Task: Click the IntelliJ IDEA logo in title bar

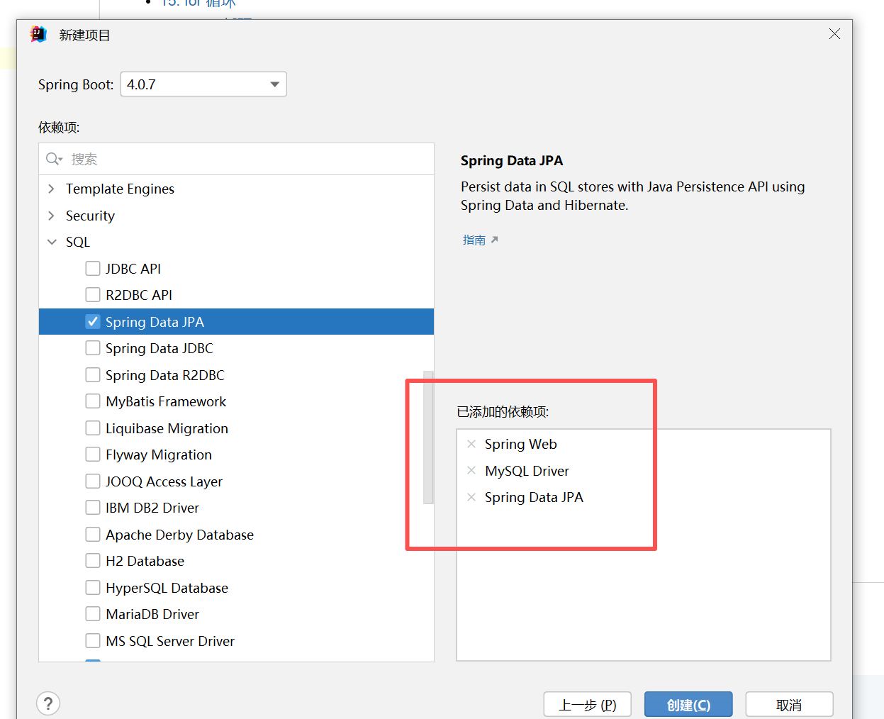Action: [38, 34]
